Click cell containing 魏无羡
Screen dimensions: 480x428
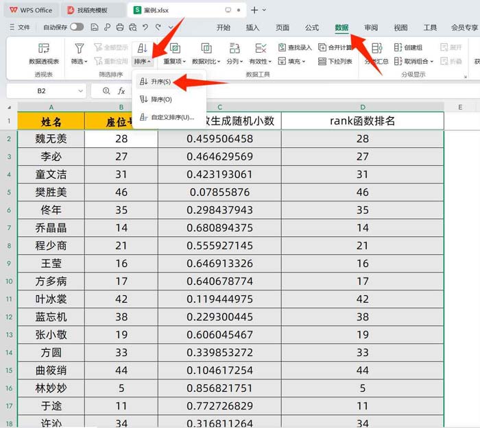coord(51,139)
